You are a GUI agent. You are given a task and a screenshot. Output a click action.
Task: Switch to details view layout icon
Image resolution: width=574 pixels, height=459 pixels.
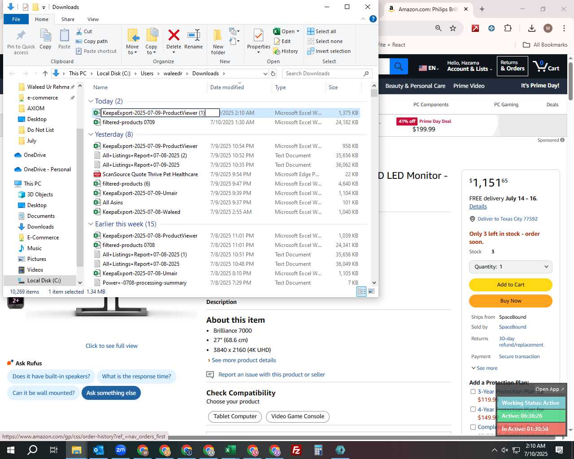click(361, 291)
